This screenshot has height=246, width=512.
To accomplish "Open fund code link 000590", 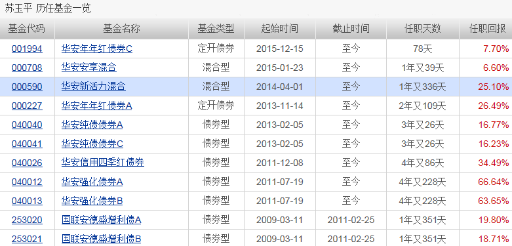I will pos(27,87).
